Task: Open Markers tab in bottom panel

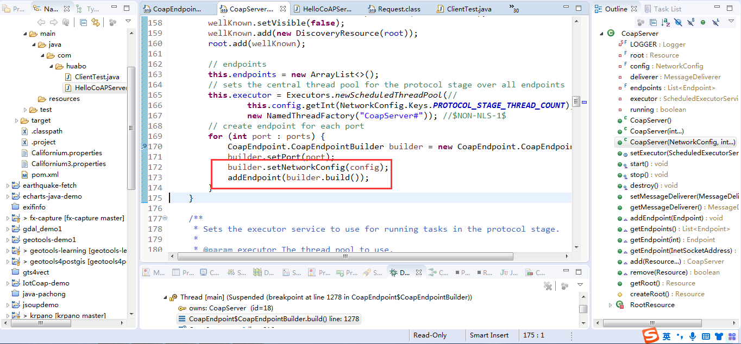Action: [x=154, y=273]
